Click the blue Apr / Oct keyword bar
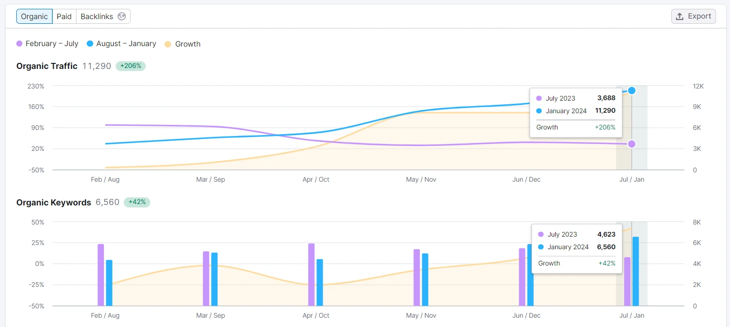The height and width of the screenshot is (327, 730). click(x=320, y=283)
